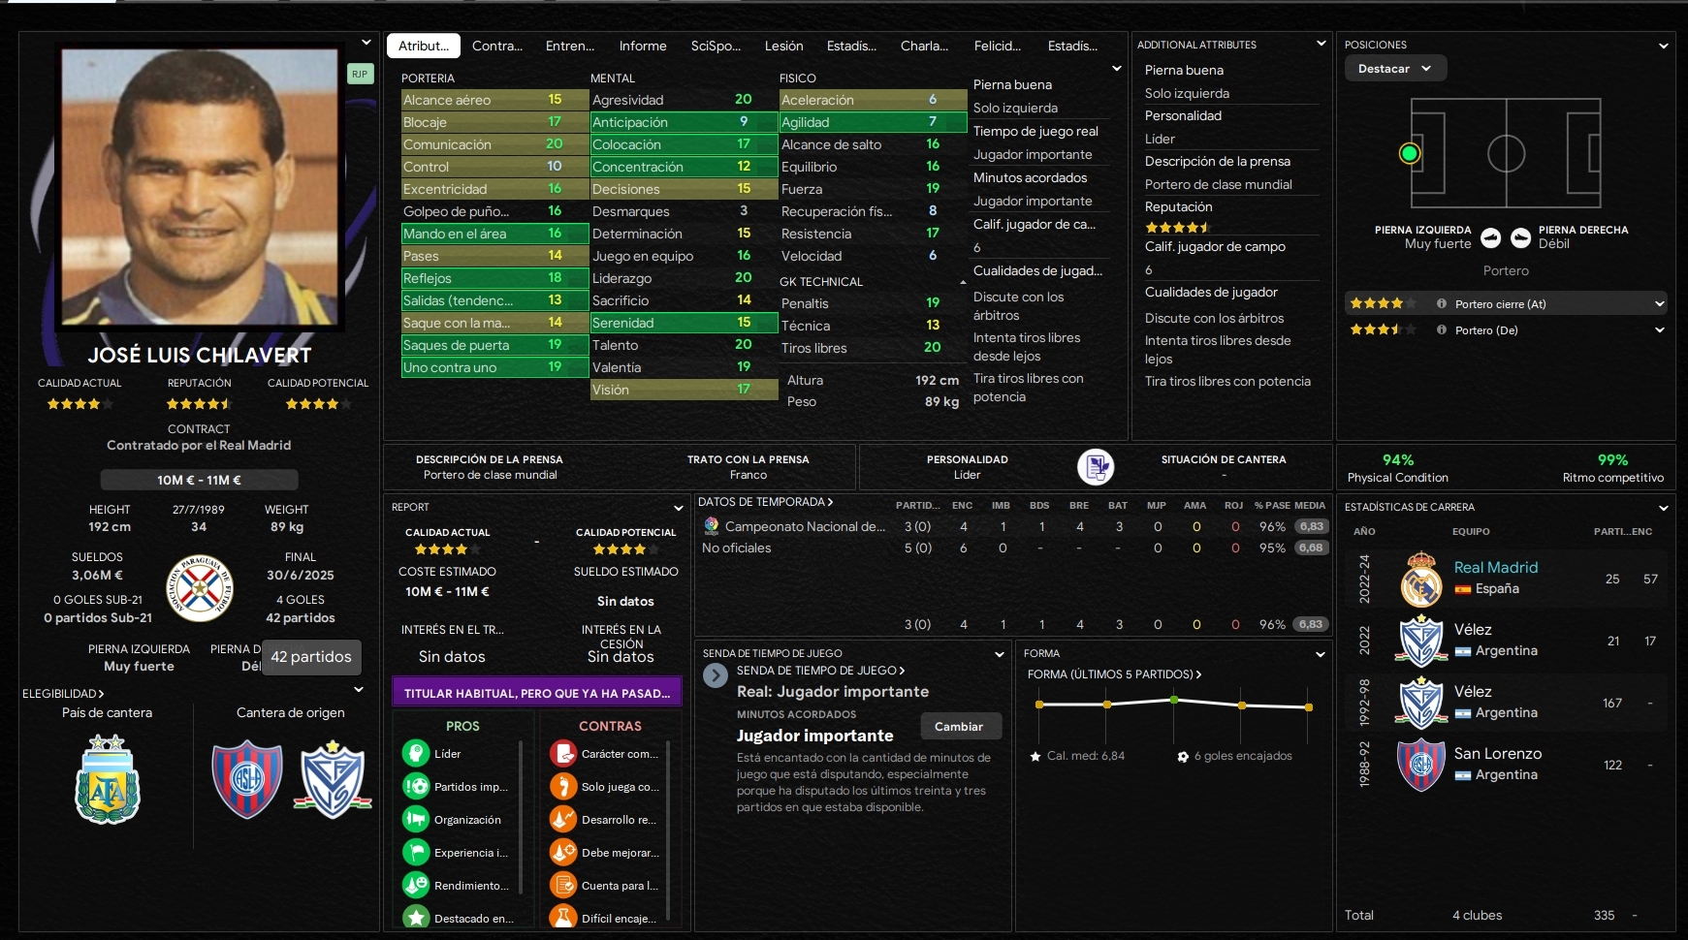Open the Report panel chevron

click(679, 508)
